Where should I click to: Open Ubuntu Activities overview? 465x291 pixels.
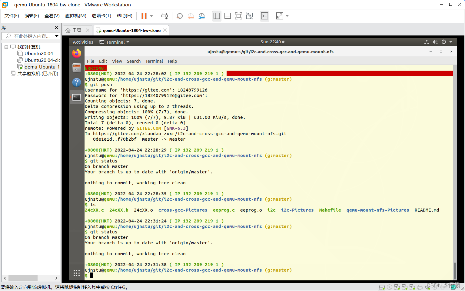point(83,42)
